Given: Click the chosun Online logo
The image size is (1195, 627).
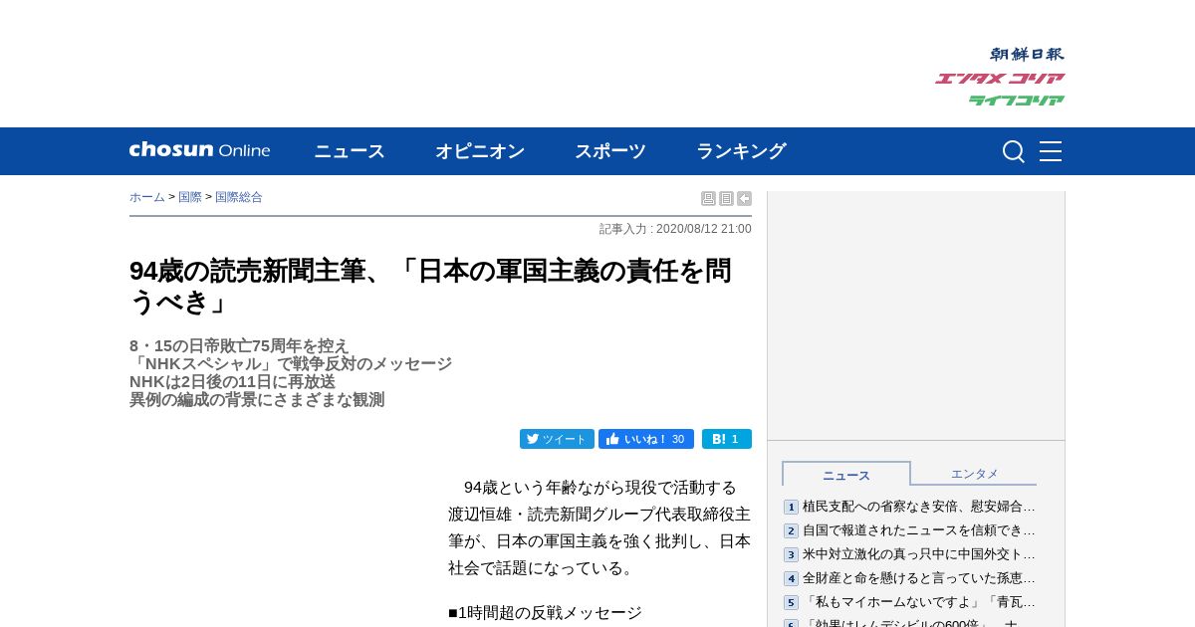Looking at the screenshot, I should pos(199,150).
